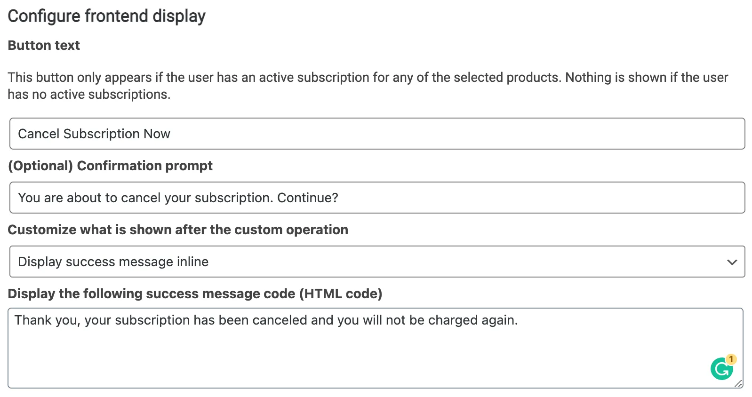Click the 'Customize what is shown' label
The height and width of the screenshot is (397, 752).
pos(177,230)
